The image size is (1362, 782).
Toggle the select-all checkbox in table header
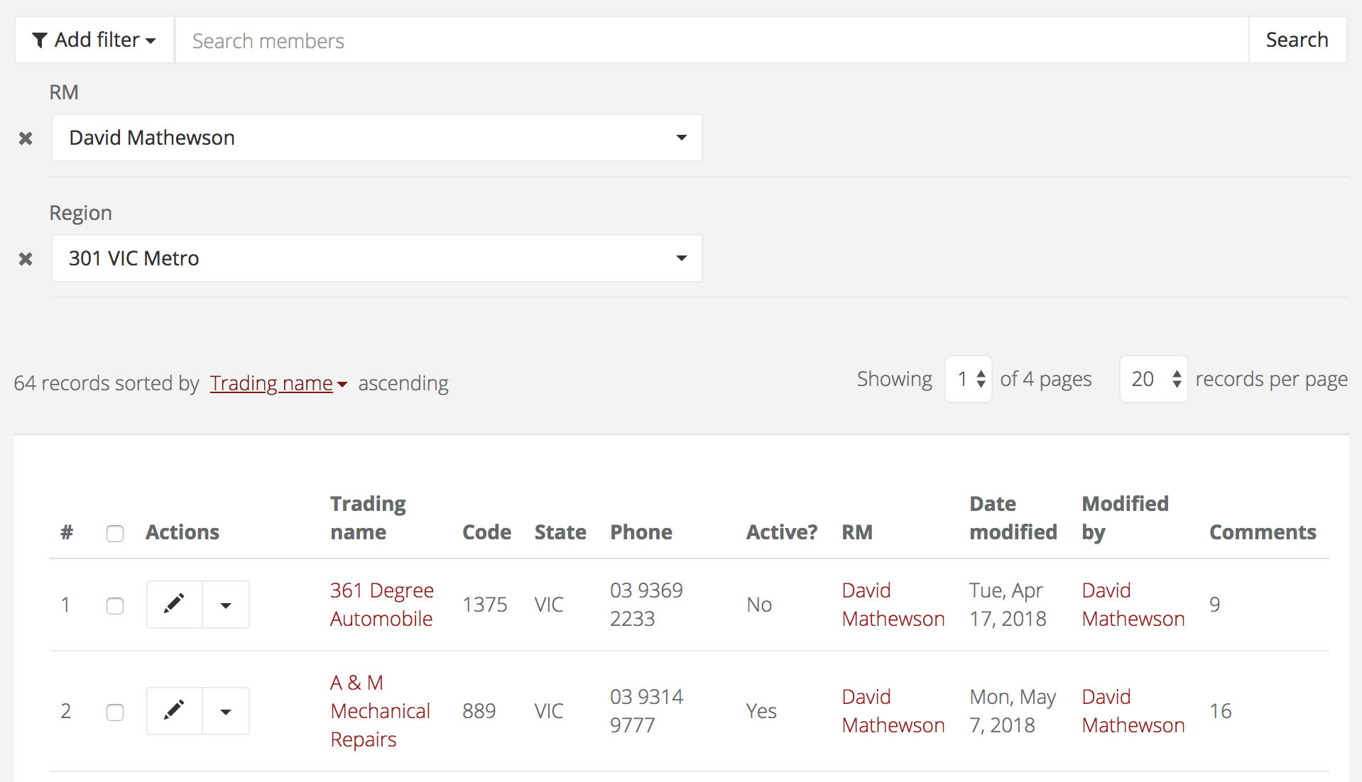(x=115, y=534)
